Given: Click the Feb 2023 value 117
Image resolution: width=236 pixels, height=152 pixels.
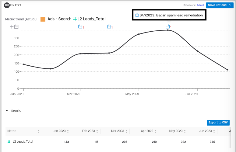Looking at the screenshot, I should (x=96, y=142).
